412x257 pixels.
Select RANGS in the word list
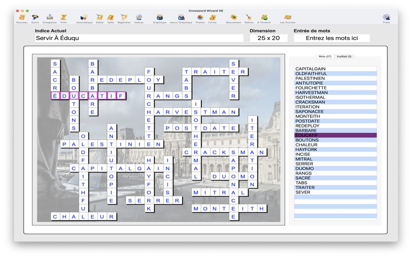coord(336,173)
